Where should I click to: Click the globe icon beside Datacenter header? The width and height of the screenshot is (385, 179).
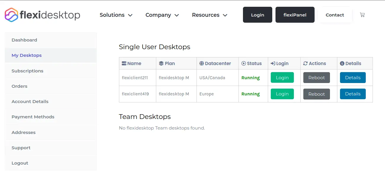pyautogui.click(x=202, y=63)
